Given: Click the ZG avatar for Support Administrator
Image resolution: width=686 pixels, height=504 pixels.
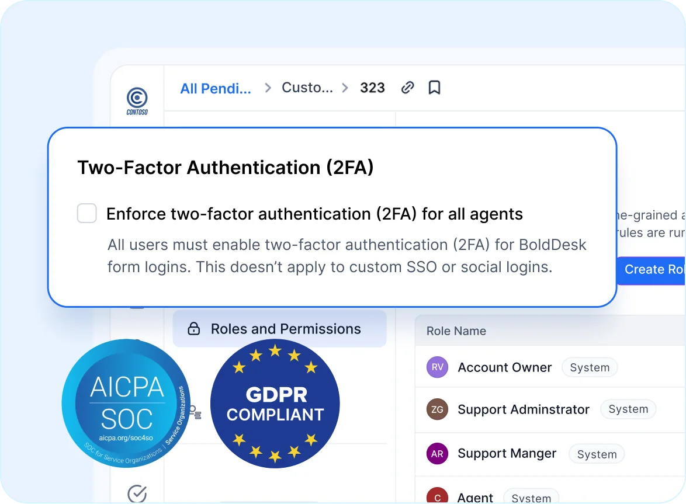Looking at the screenshot, I should (x=437, y=409).
